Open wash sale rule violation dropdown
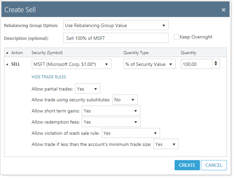 [x=131, y=133]
